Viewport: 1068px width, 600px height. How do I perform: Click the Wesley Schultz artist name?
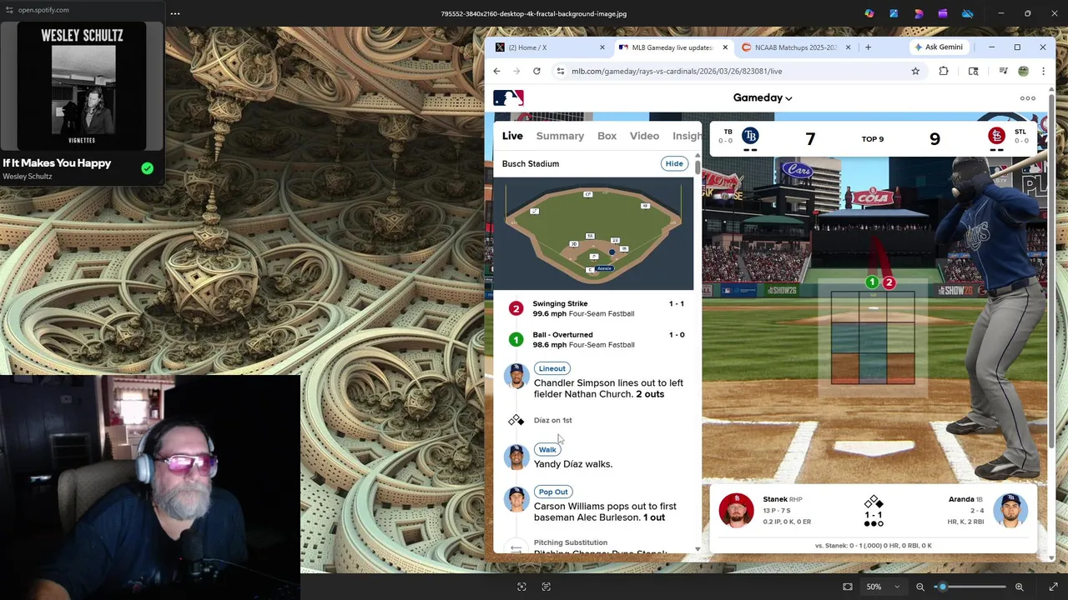click(x=27, y=177)
